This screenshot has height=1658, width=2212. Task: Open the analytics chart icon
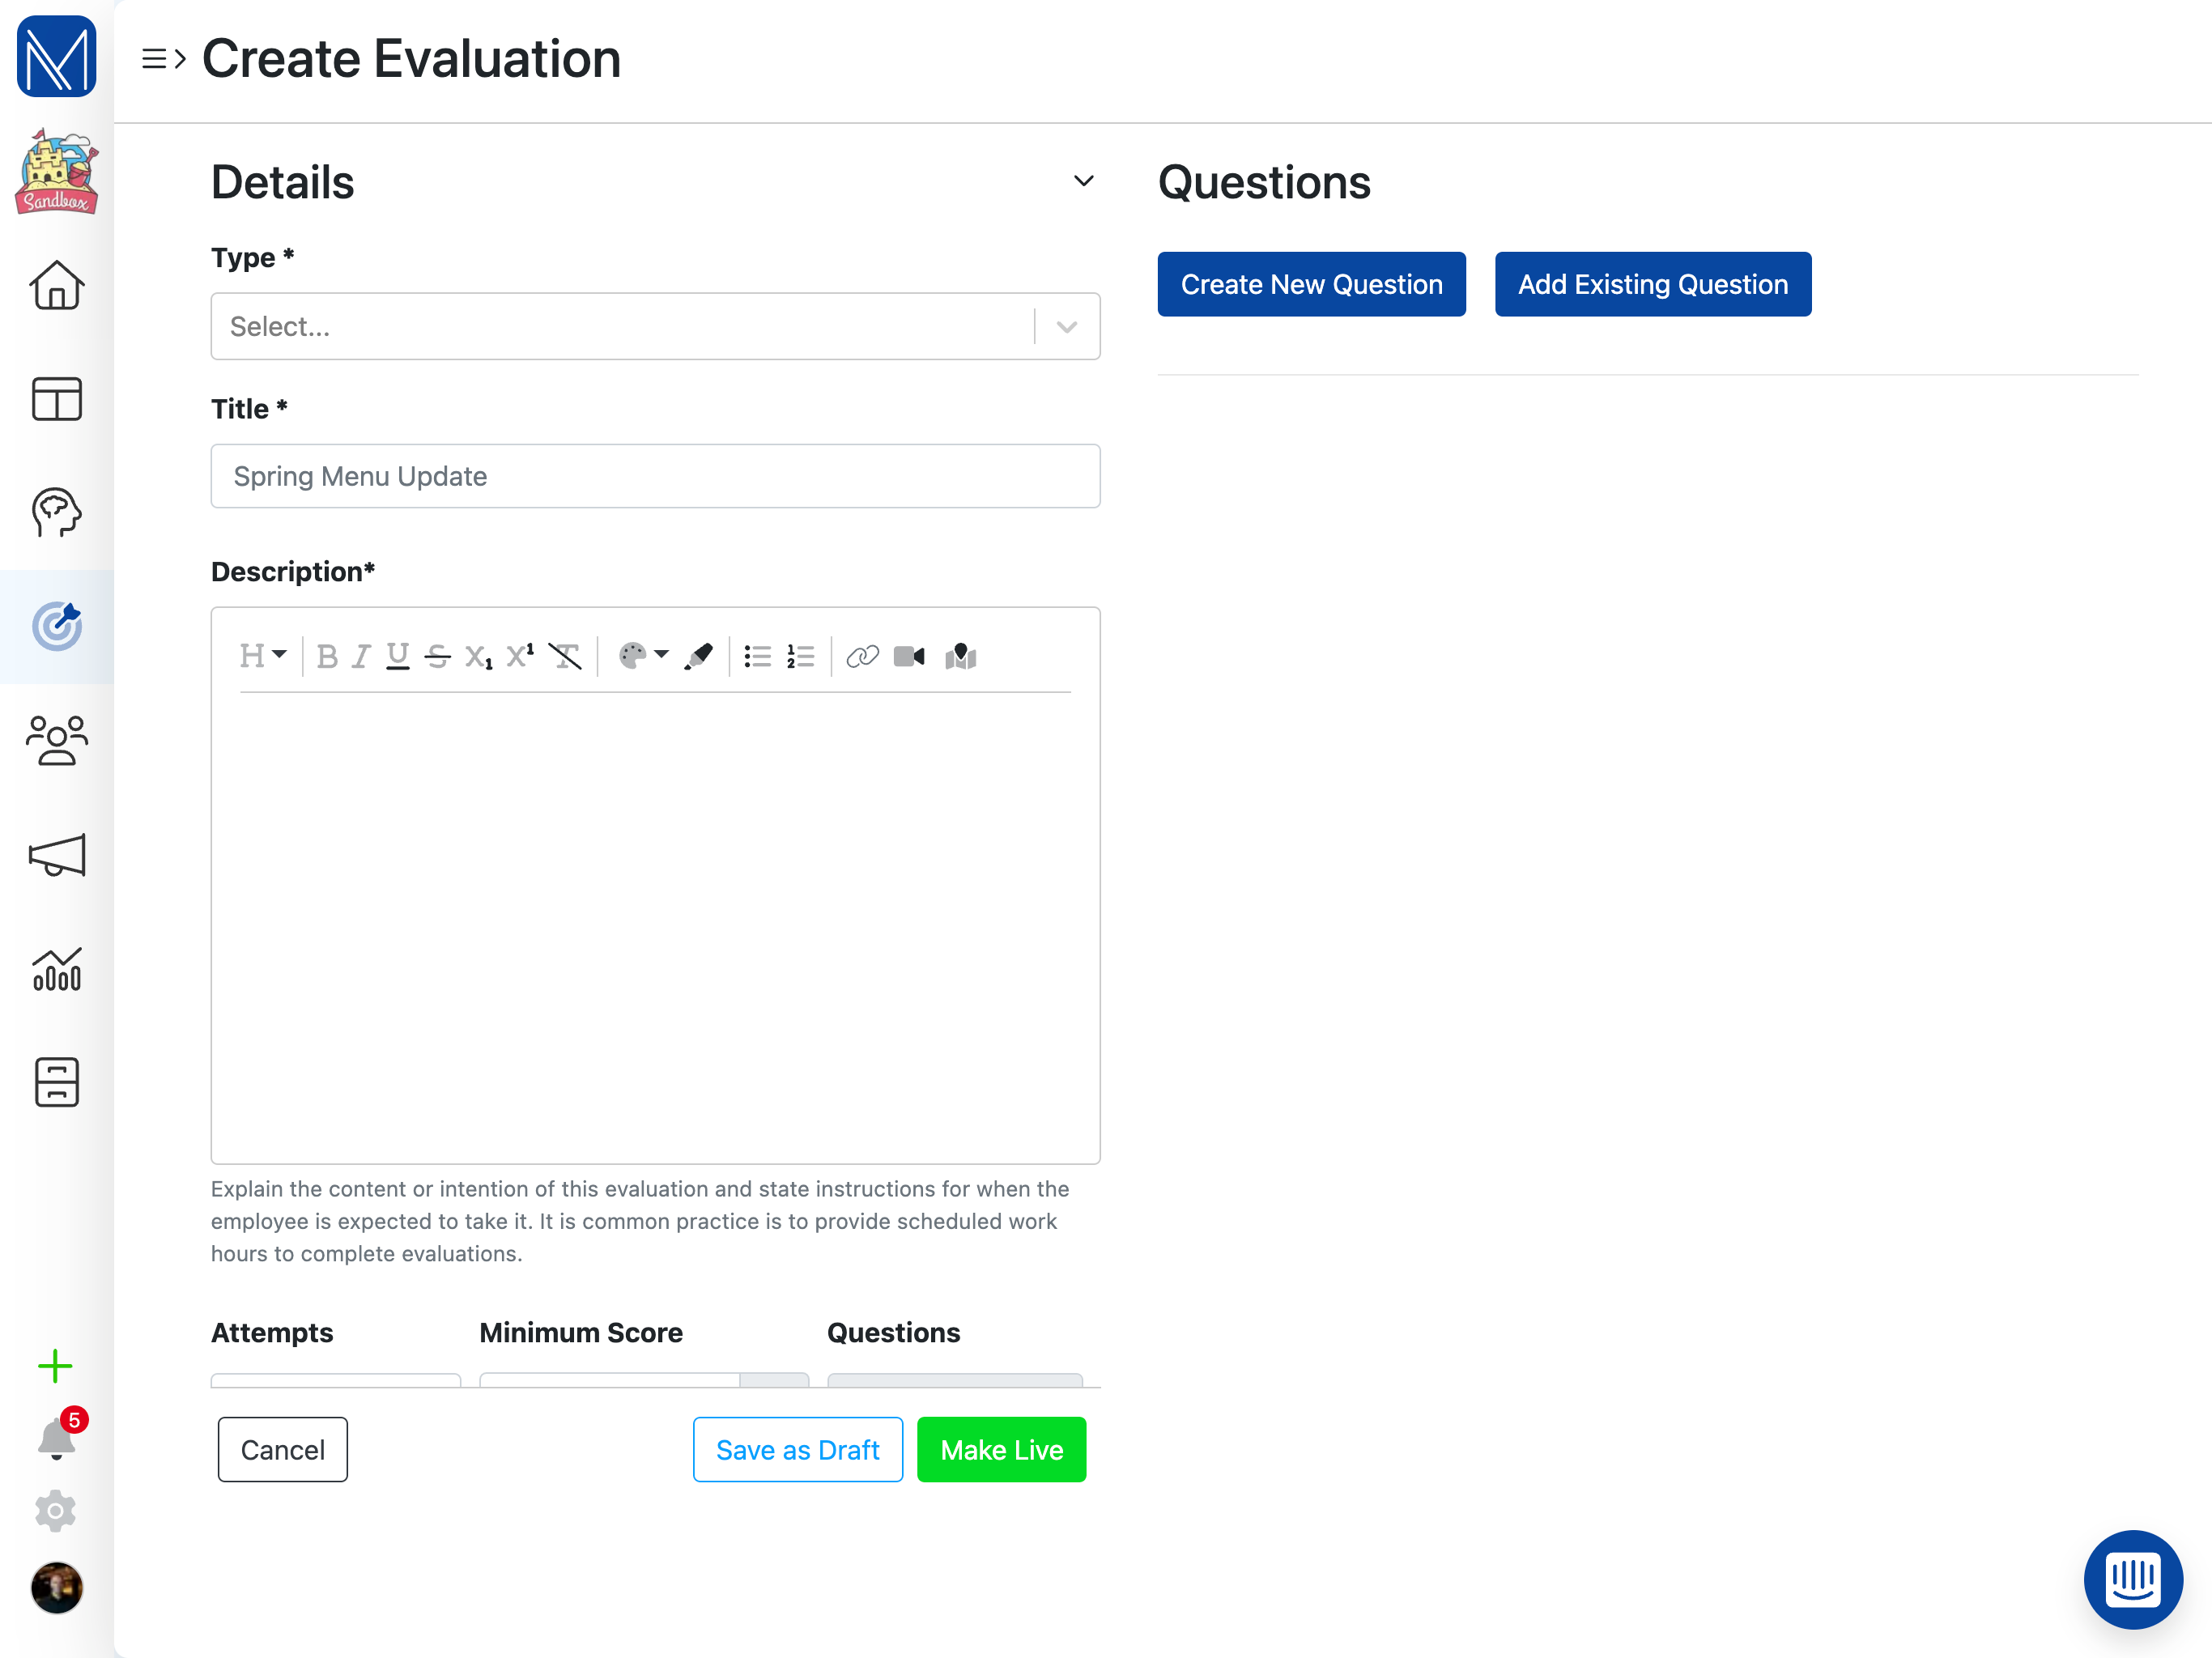(57, 969)
